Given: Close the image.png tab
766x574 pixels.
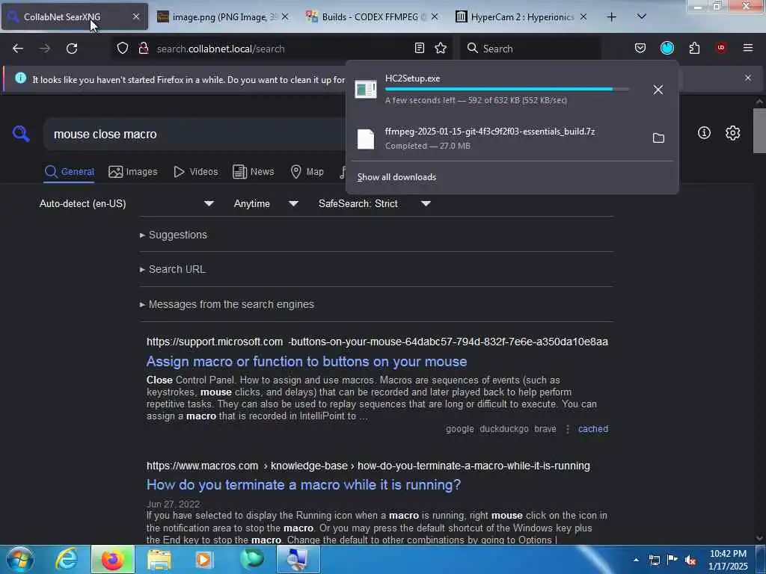Looking at the screenshot, I should 285,17.
